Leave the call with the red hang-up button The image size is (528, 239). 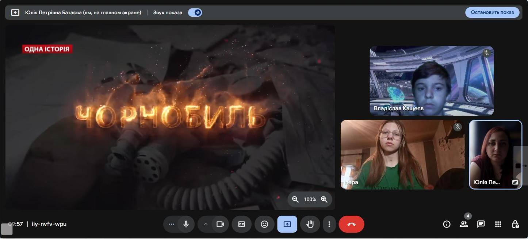coord(351,224)
